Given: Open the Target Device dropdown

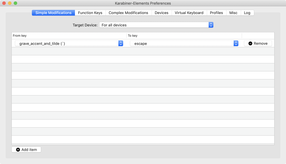Looking at the screenshot, I should pos(156,25).
